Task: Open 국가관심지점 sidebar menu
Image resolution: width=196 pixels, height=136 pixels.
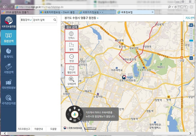Action: (x=8, y=100)
